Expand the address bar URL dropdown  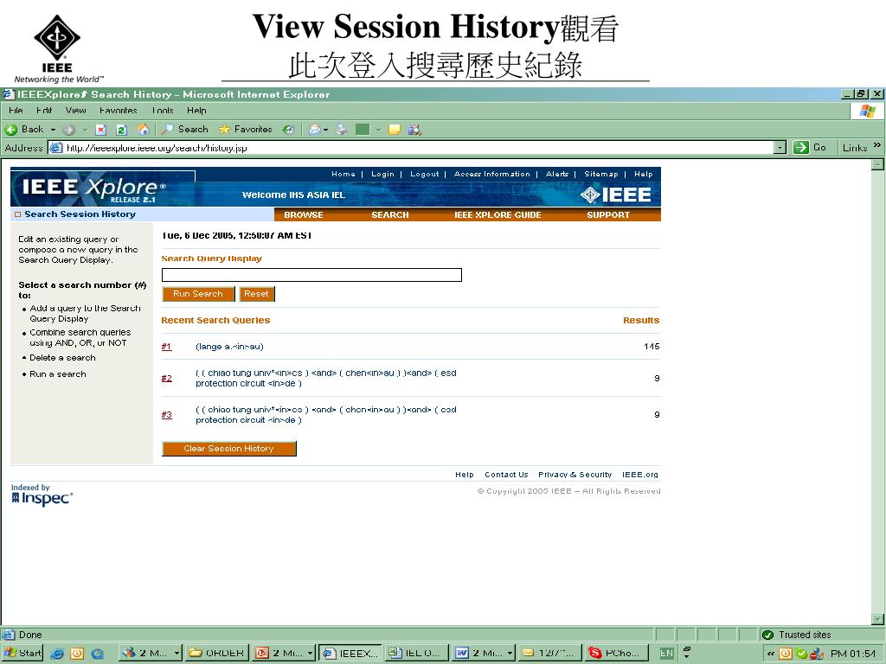pyautogui.click(x=780, y=148)
